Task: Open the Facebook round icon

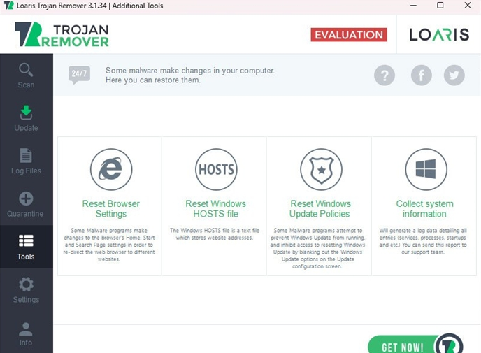Action: point(421,75)
